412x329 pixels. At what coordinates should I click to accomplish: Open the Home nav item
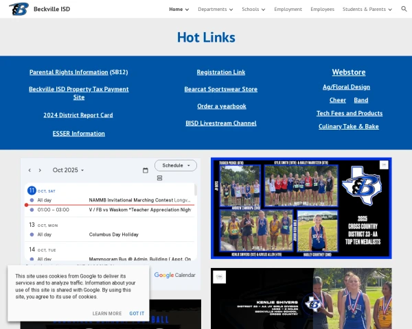(176, 9)
